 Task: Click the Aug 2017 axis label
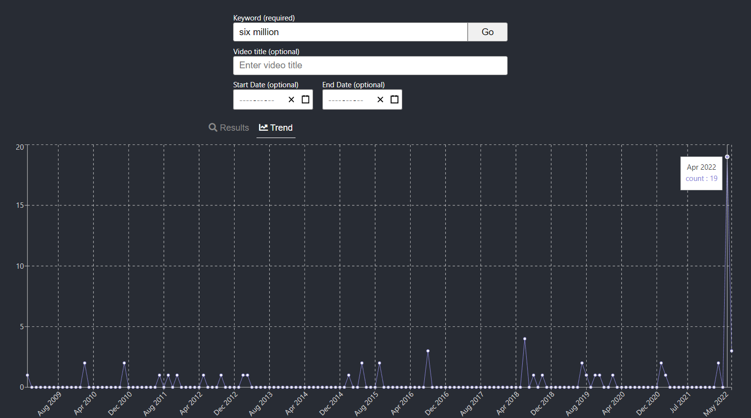point(472,404)
